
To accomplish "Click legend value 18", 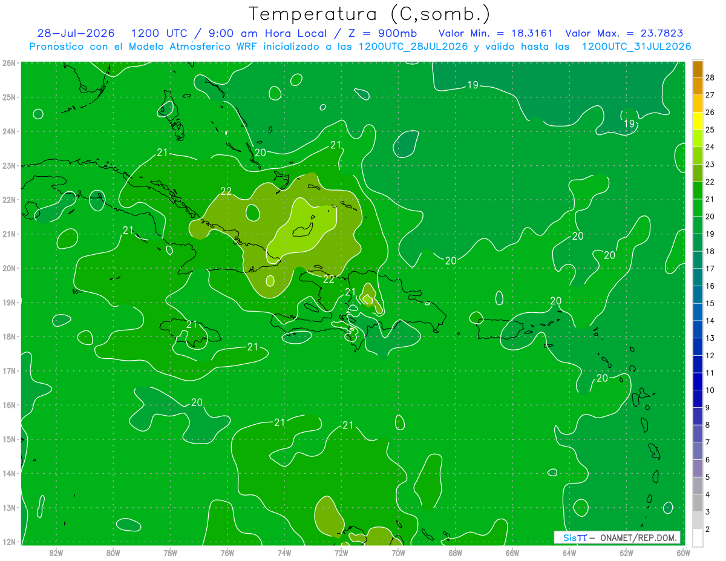I will point(710,251).
